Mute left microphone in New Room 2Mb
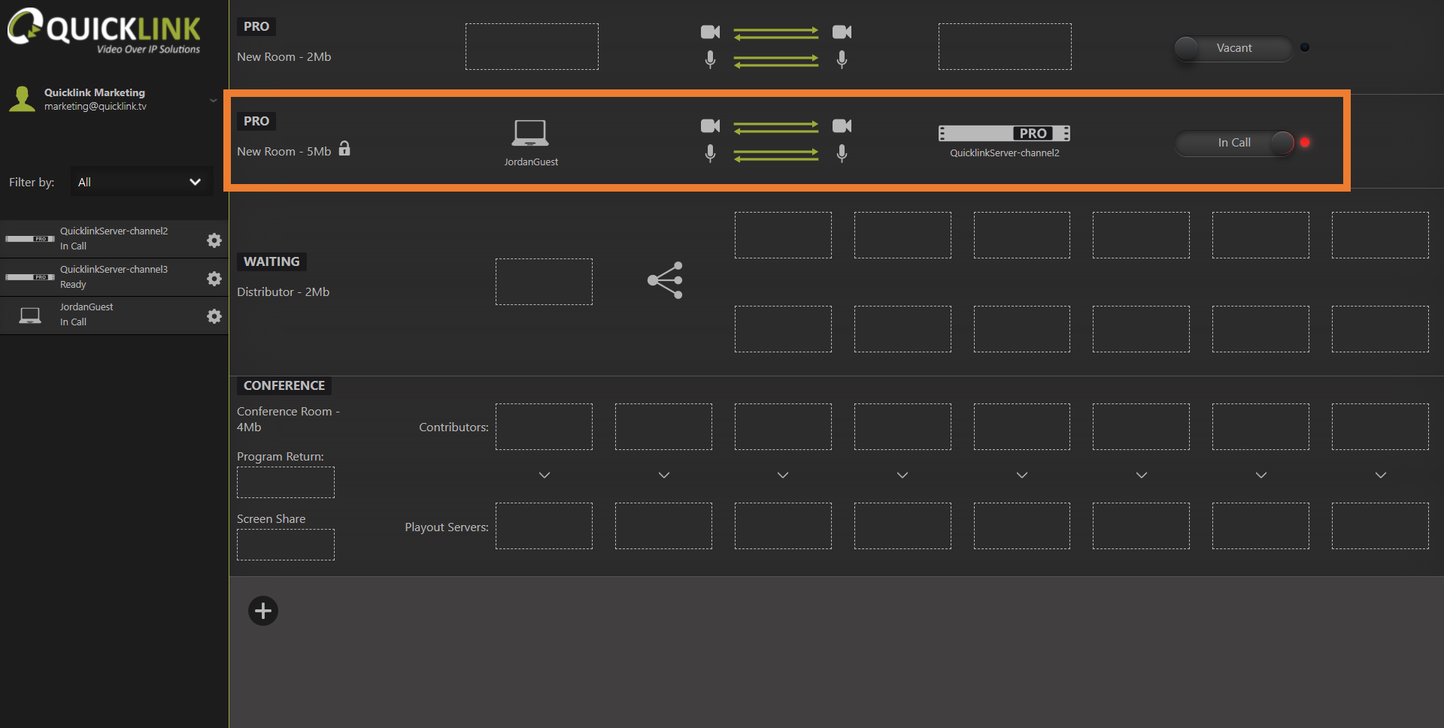The height and width of the screenshot is (728, 1444). click(710, 59)
